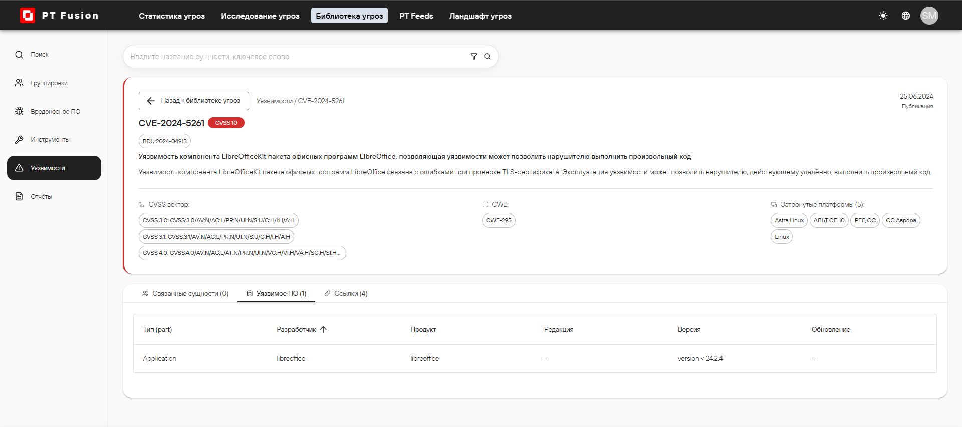Image resolution: width=962 pixels, height=427 pixels.
Task: Click the Редакция column header
Action: coord(559,330)
